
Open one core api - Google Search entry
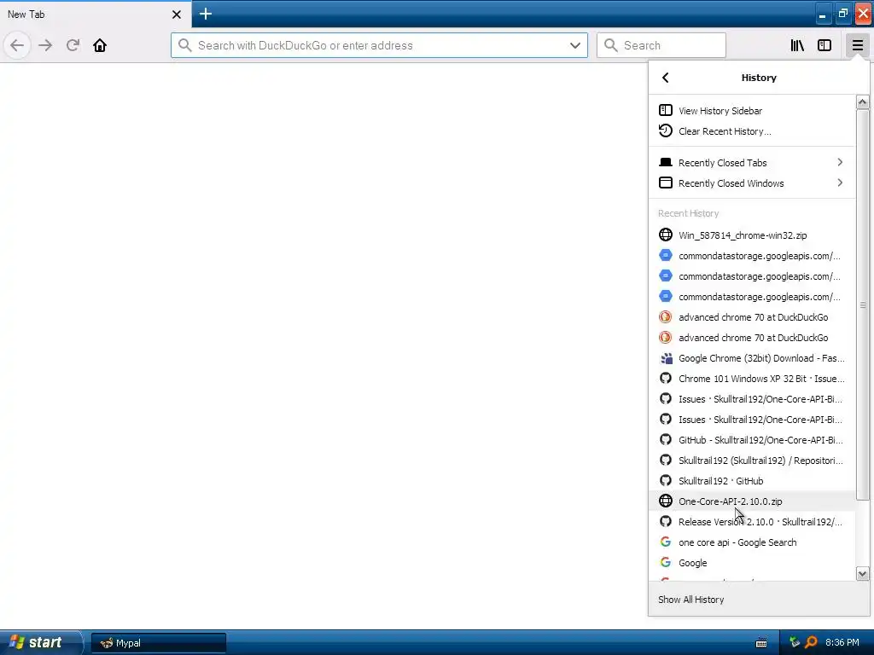(752, 542)
